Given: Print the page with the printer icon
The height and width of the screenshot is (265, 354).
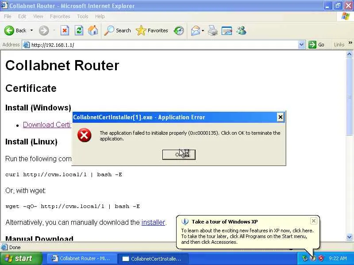Looking at the screenshot, I should pyautogui.click(x=213, y=30).
